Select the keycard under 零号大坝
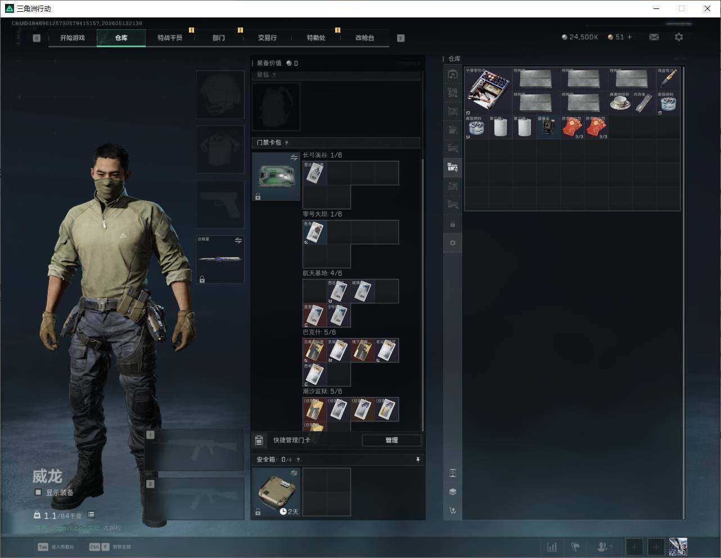721x558 pixels. coord(315,232)
